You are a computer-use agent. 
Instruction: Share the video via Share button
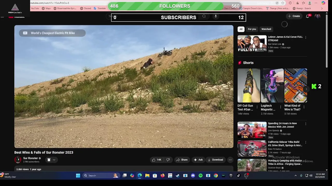pyautogui.click(x=182, y=160)
